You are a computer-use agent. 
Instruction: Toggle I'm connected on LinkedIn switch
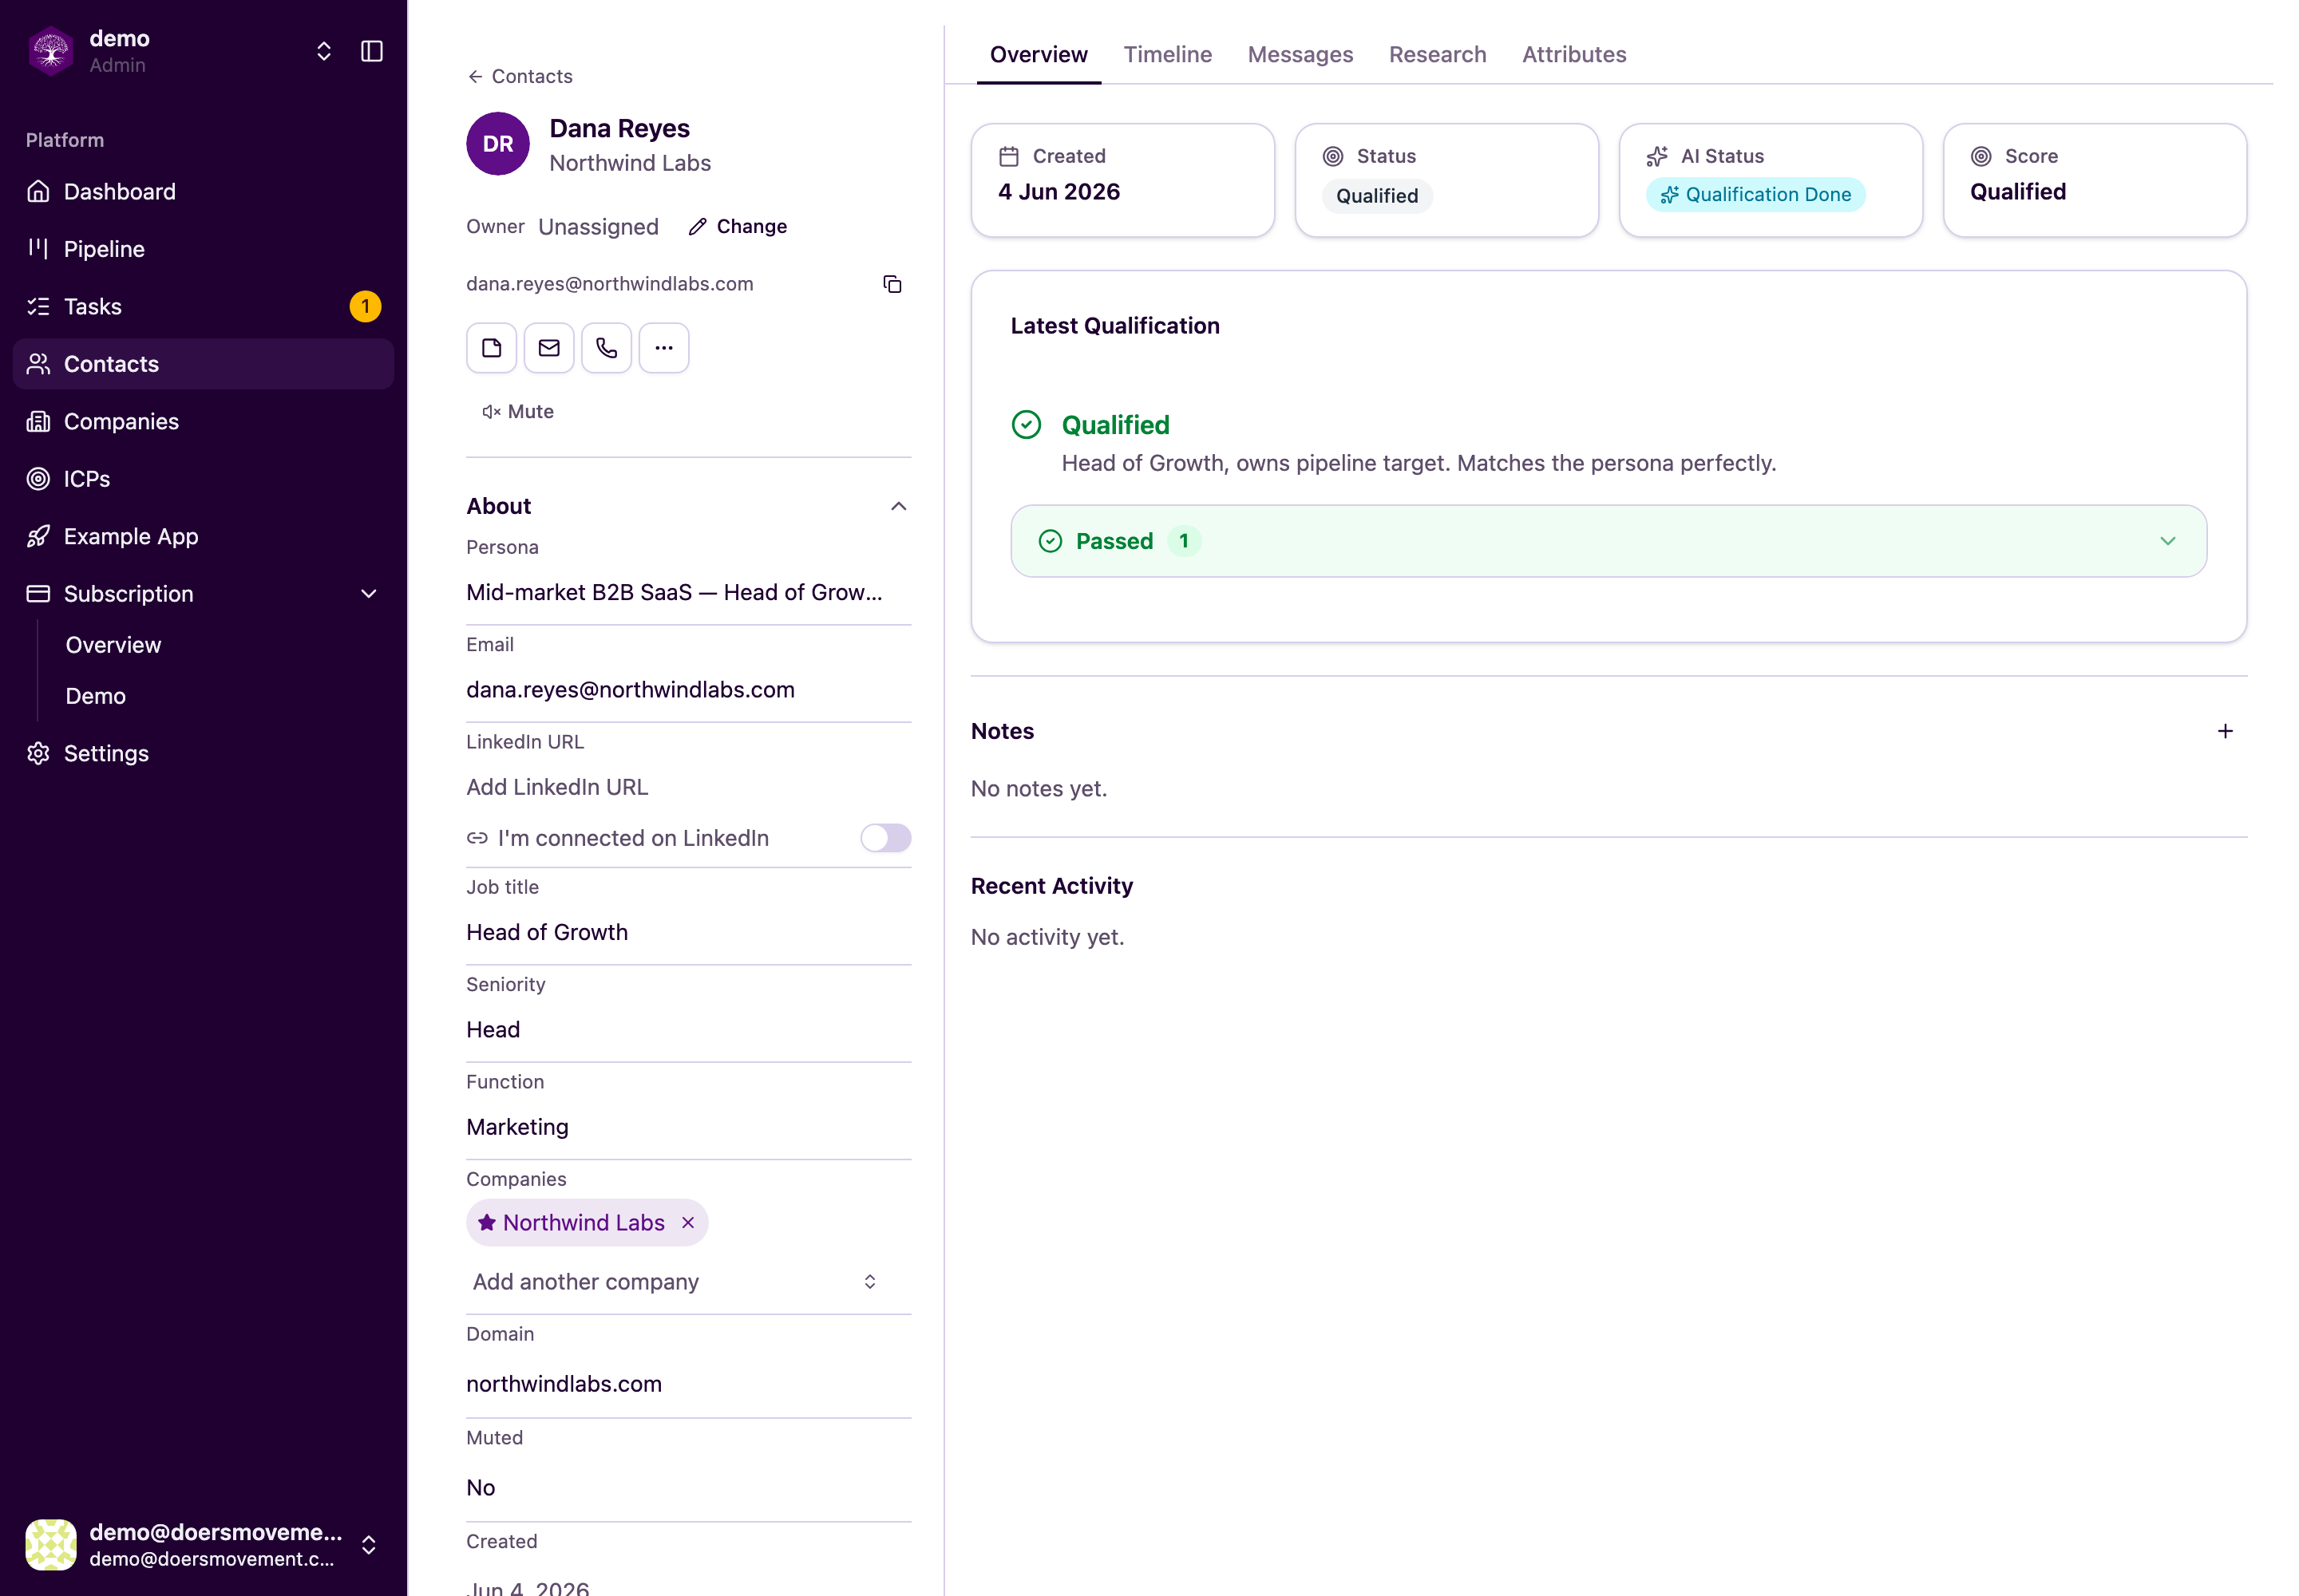[885, 838]
